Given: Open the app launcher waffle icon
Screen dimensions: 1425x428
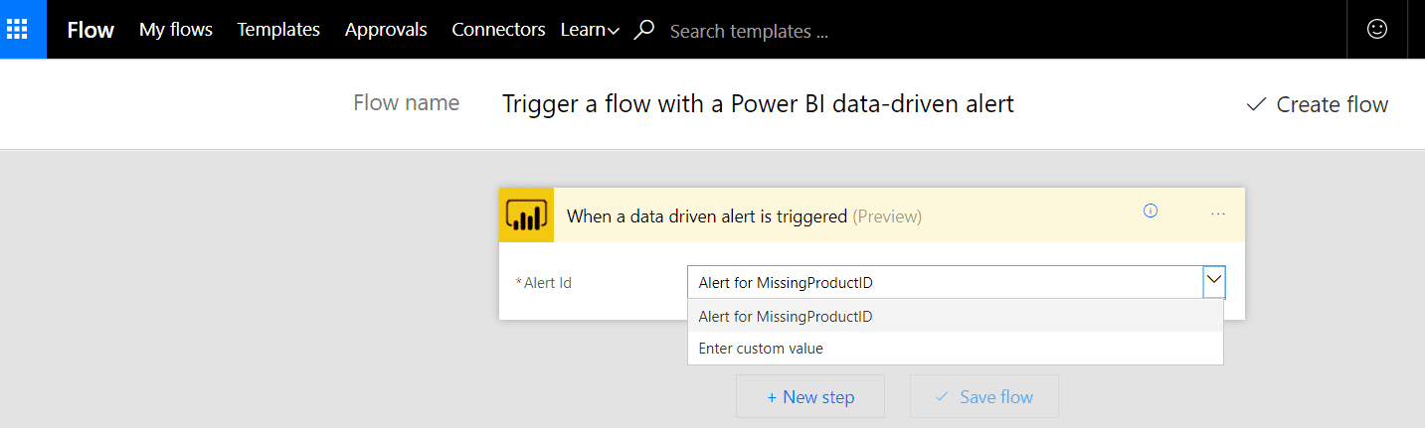Looking at the screenshot, I should tap(17, 30).
